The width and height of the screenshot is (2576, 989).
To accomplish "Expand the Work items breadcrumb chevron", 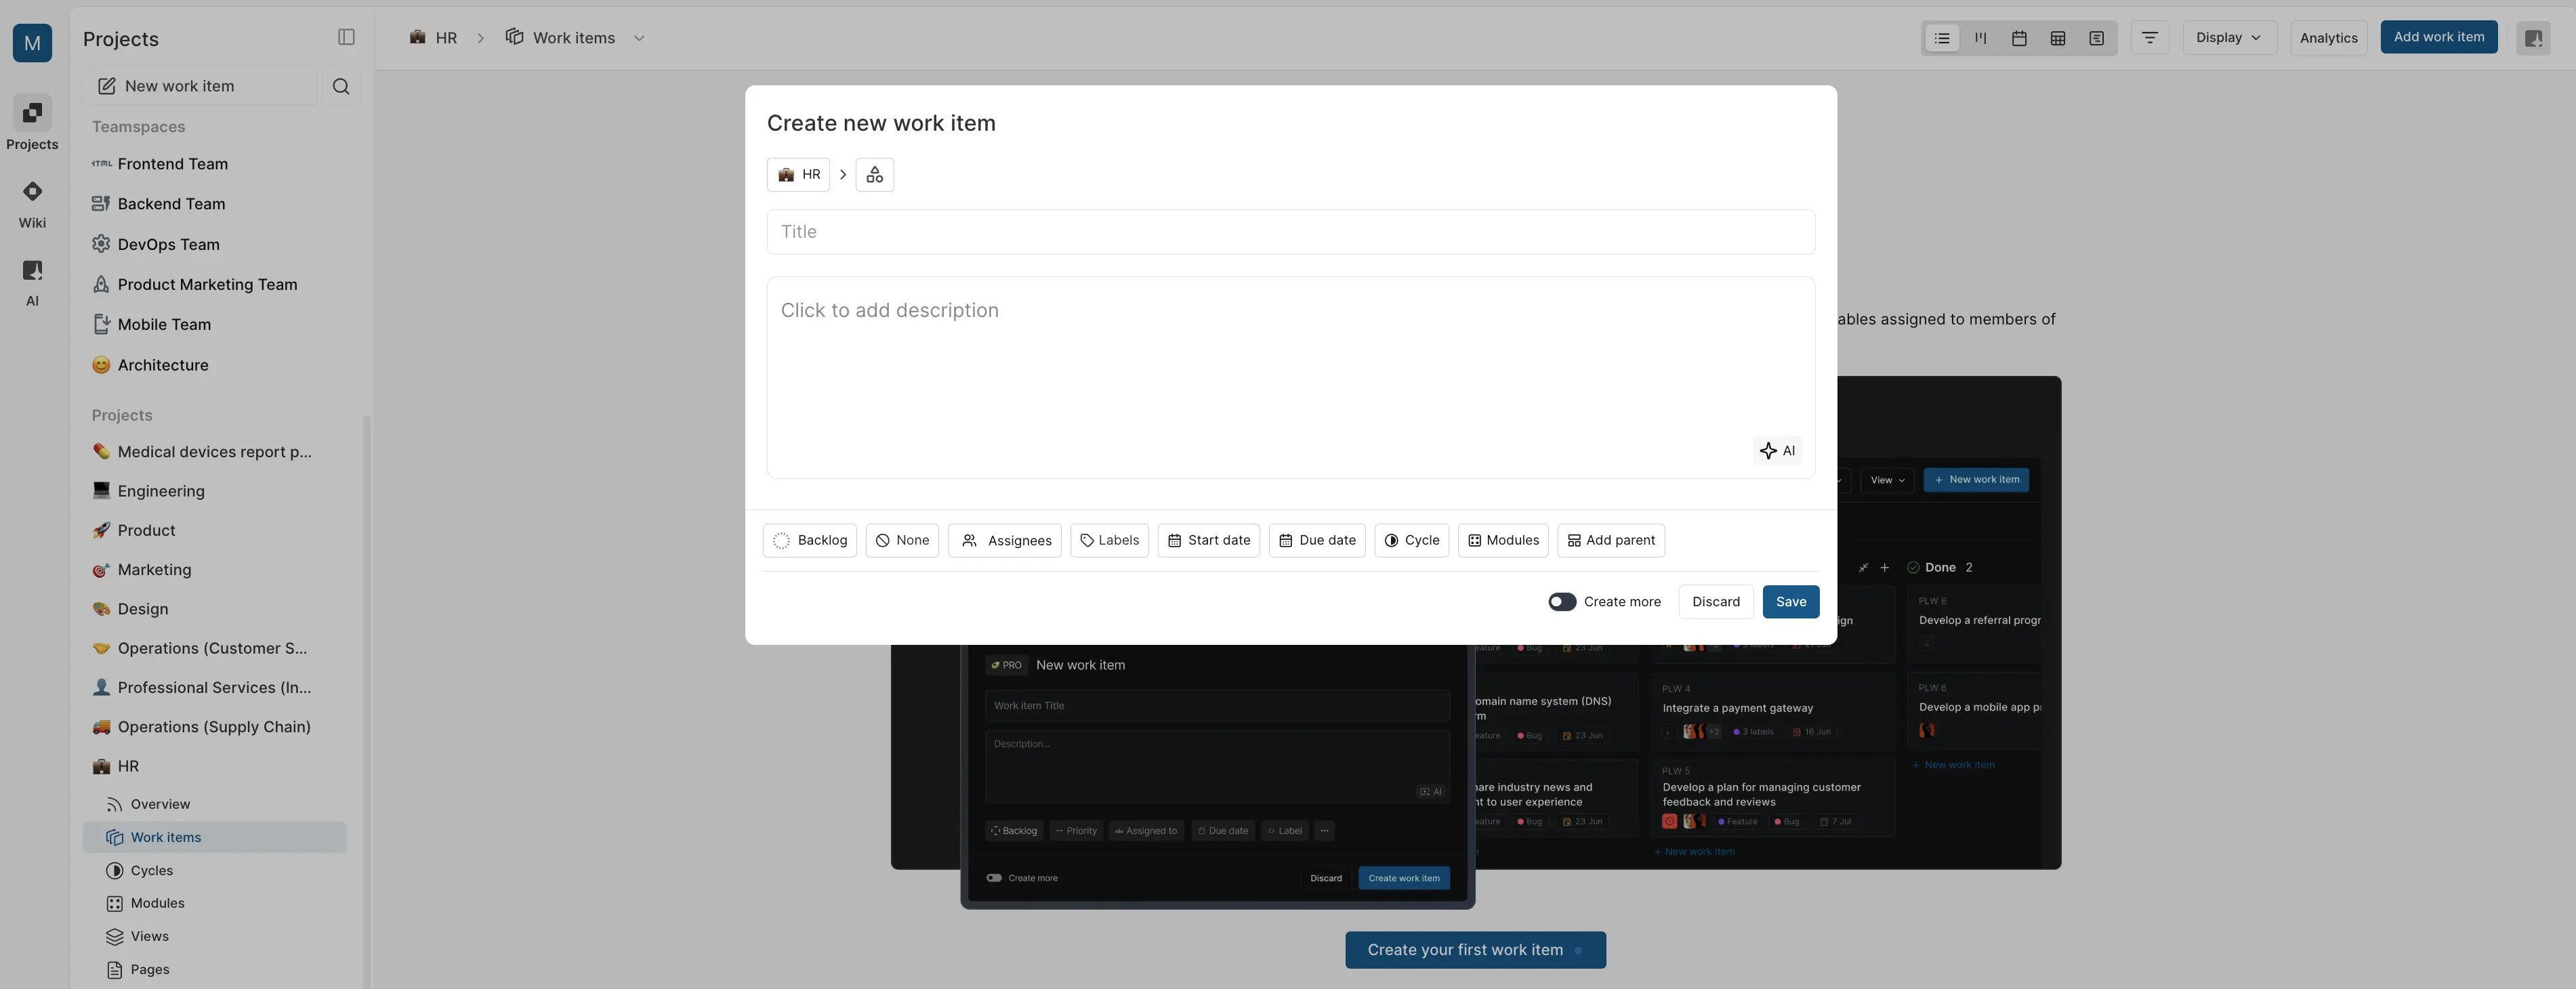I will 639,38.
